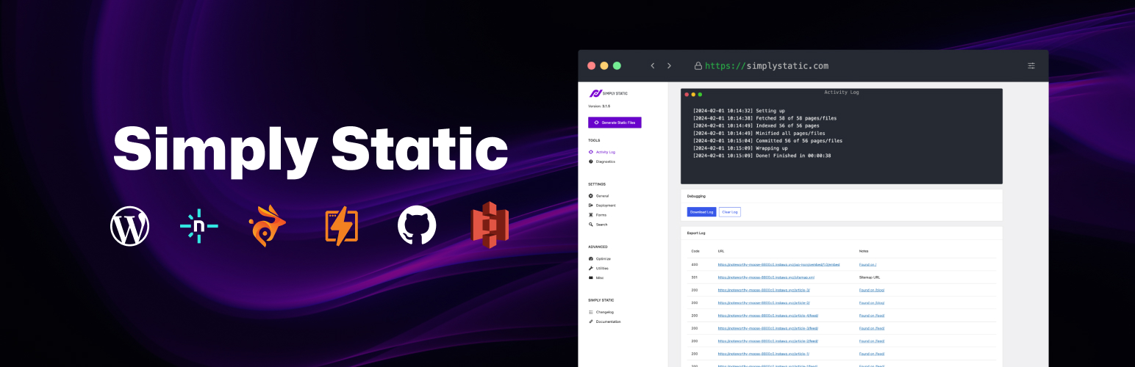The width and height of the screenshot is (1135, 367).
Task: Click the GitHub Octocat icon
Action: [x=417, y=225]
